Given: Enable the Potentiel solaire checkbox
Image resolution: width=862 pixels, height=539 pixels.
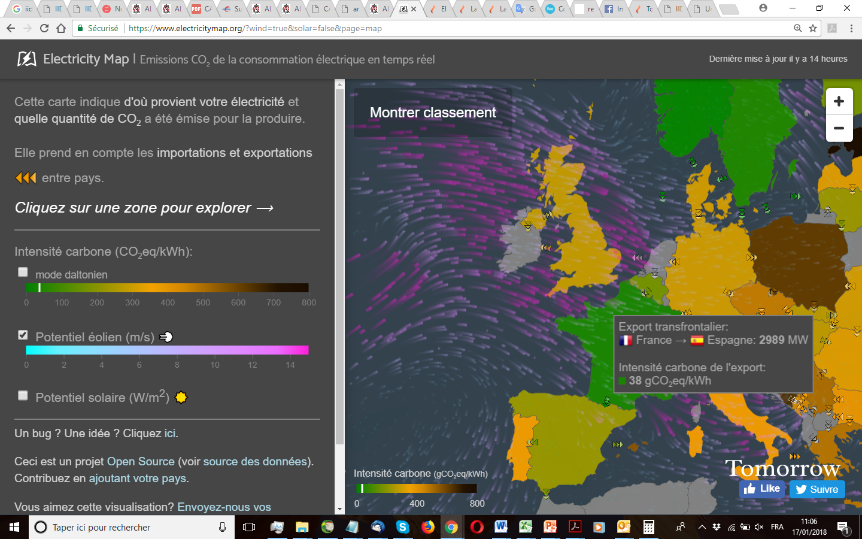Looking at the screenshot, I should tap(23, 395).
